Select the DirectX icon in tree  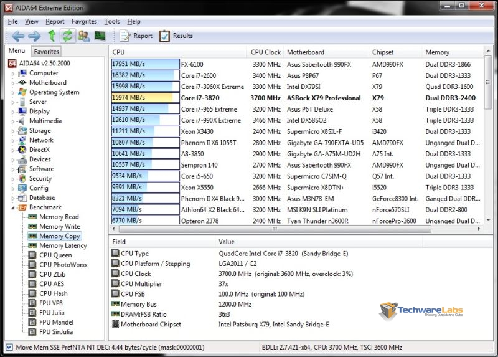point(22,150)
